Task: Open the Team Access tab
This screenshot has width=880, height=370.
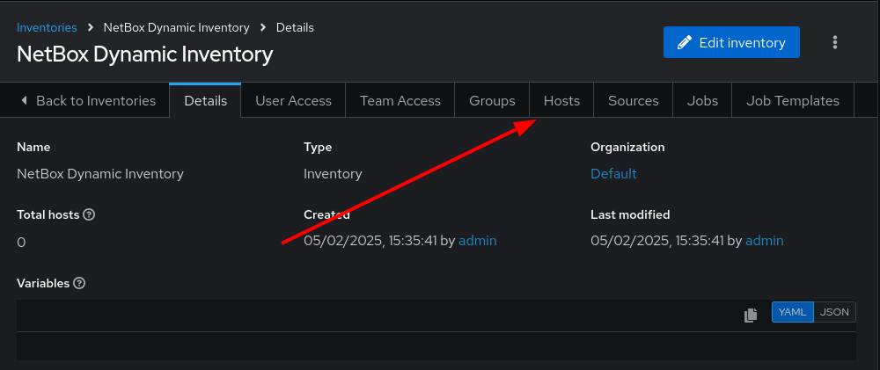Action: 400,101
